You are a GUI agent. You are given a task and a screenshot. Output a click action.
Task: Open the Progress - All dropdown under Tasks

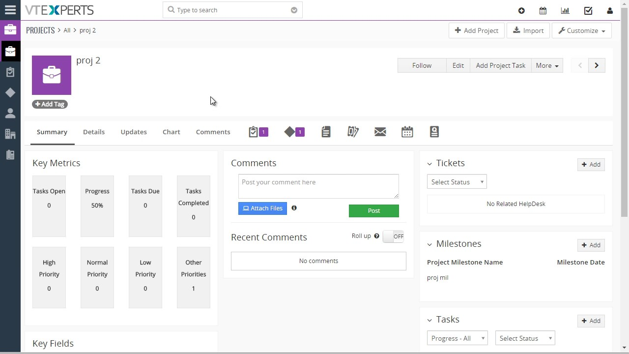point(457,338)
